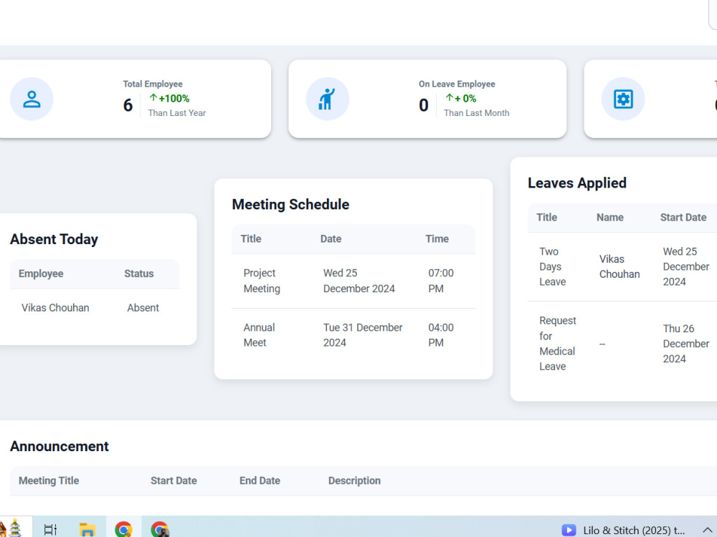Click the Title header in Leaves Applied
The height and width of the screenshot is (537, 717).
(x=546, y=218)
